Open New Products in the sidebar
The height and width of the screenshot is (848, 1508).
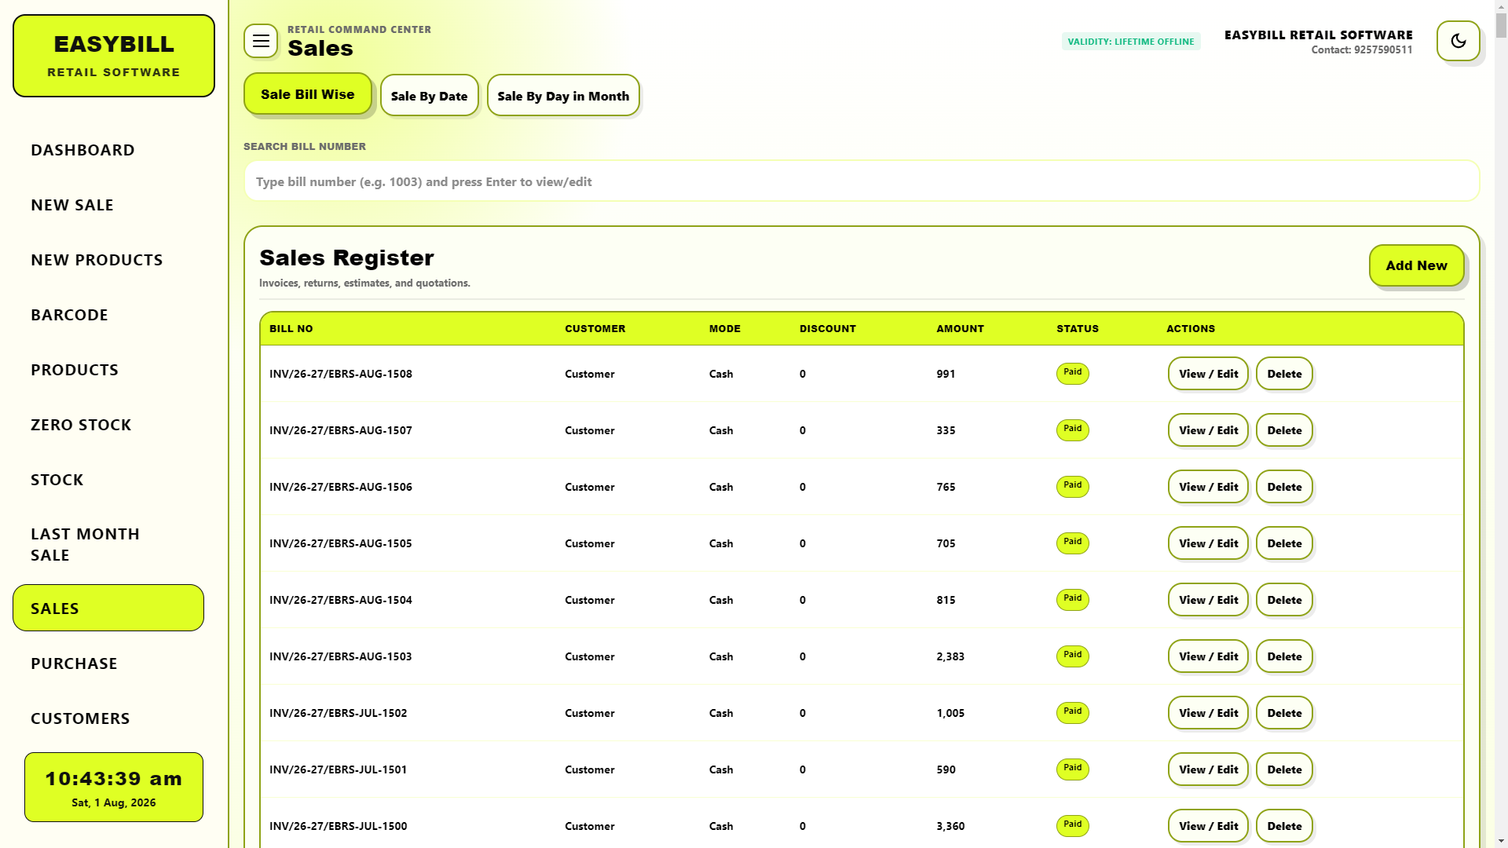pos(108,260)
